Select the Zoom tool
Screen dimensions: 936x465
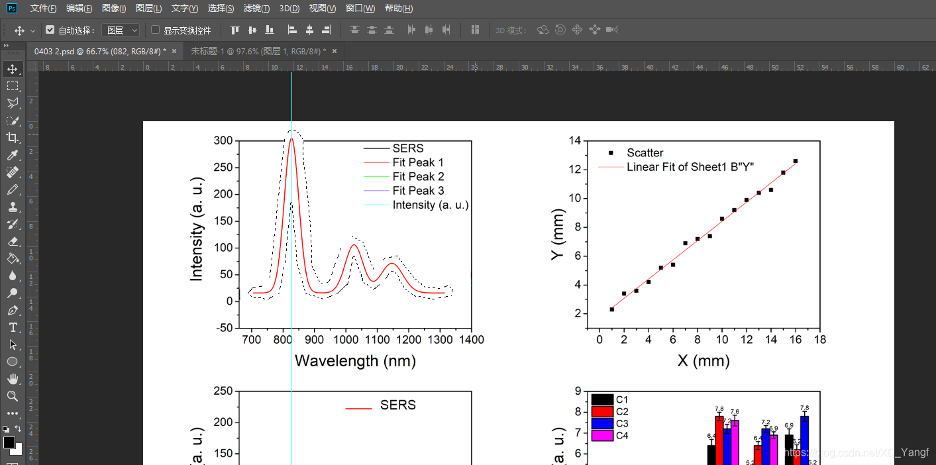click(12, 396)
